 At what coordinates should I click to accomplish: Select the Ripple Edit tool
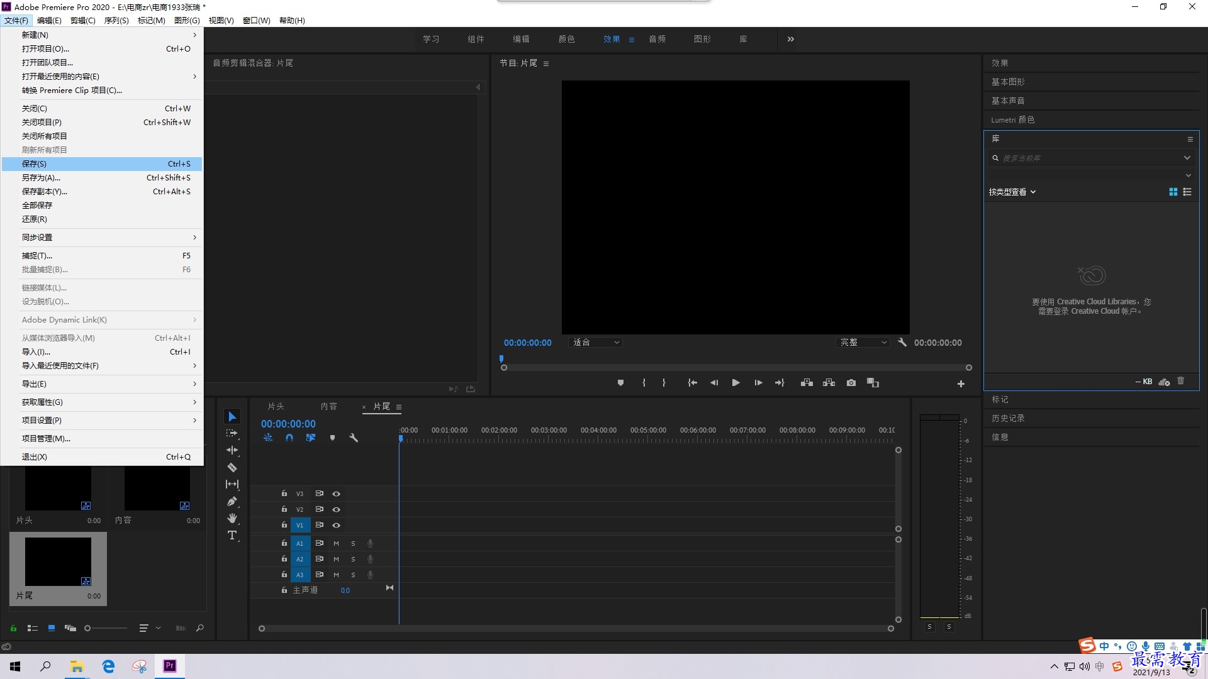232,450
